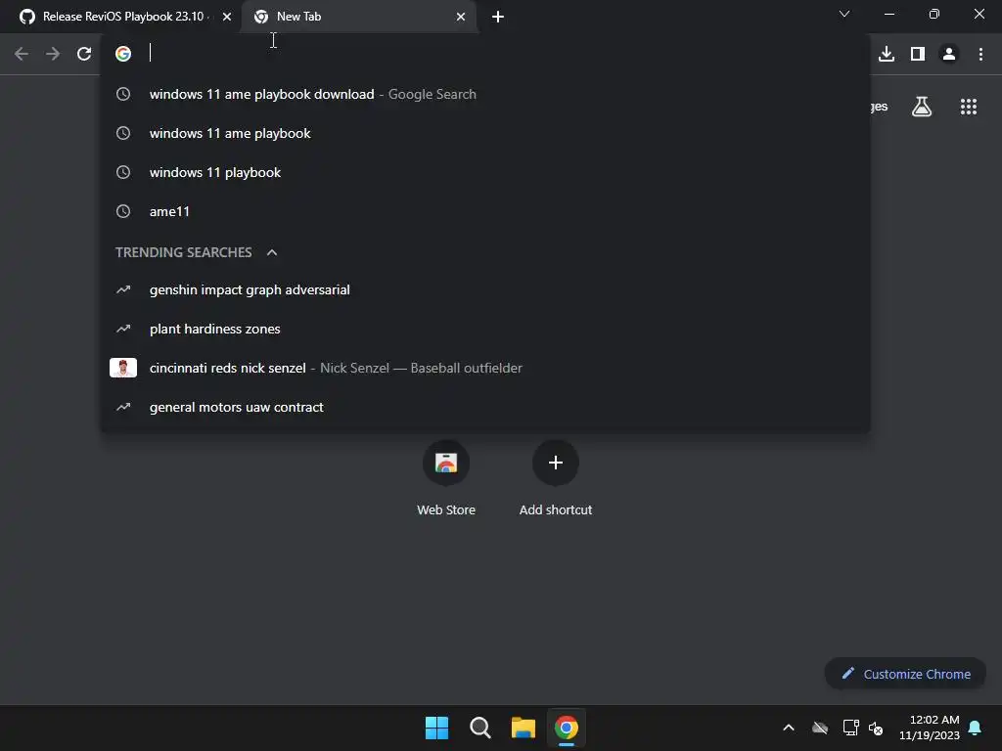Open the Web Store shortcut
Image resolution: width=1002 pixels, height=751 pixels.
pyautogui.click(x=446, y=479)
